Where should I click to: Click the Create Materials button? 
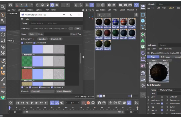(64, 91)
